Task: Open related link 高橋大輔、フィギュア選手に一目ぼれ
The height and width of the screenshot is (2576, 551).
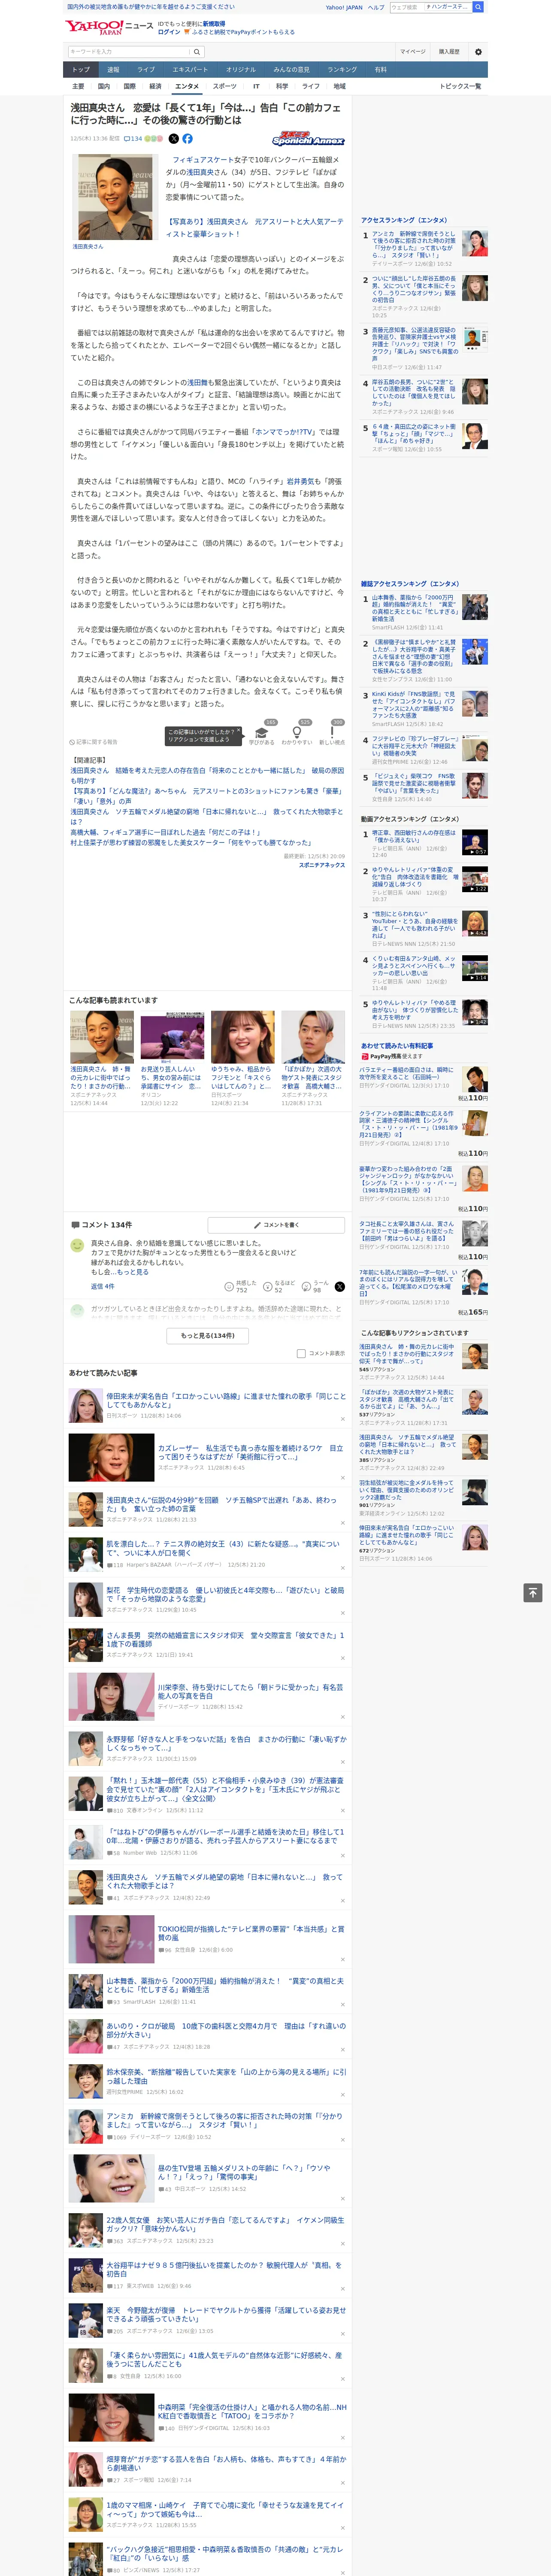Action: (165, 832)
